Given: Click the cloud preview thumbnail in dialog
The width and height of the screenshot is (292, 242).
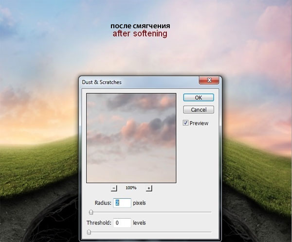Looking at the screenshot, I should (131, 138).
